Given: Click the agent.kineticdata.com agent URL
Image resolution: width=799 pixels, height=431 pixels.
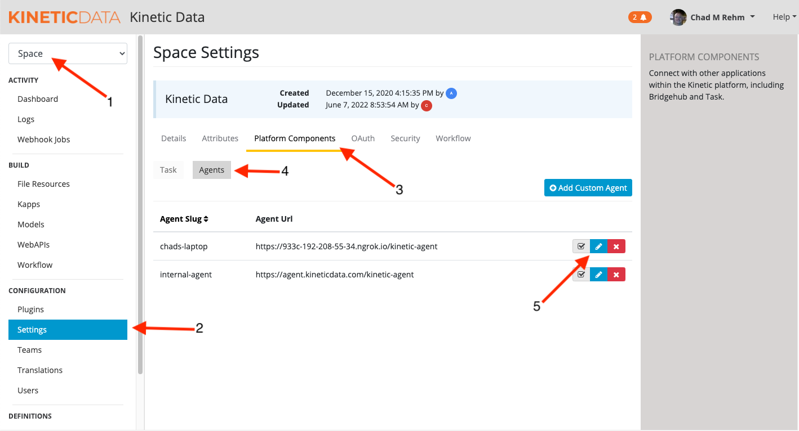Looking at the screenshot, I should [335, 275].
